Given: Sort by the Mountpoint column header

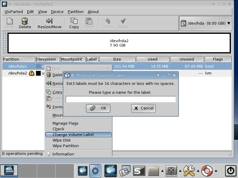Looking at the screenshot, I should click(x=73, y=59).
